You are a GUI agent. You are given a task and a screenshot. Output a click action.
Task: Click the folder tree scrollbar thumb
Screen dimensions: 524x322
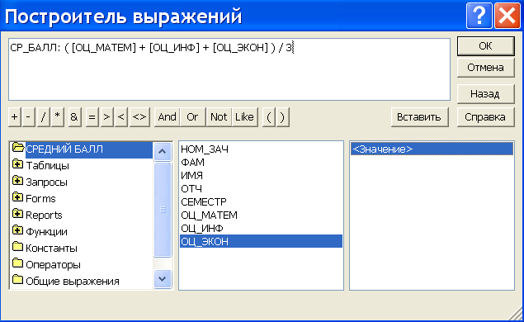click(x=163, y=210)
